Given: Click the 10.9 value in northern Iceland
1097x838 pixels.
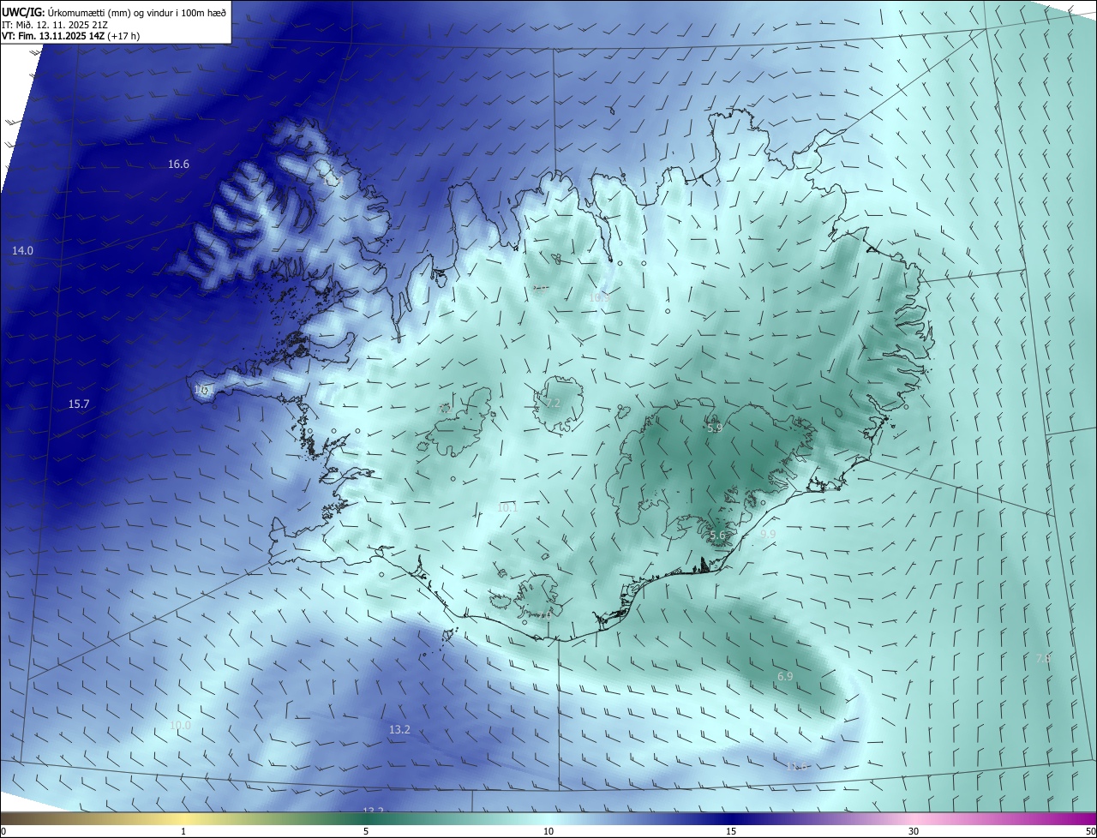Looking at the screenshot, I should pyautogui.click(x=598, y=297).
